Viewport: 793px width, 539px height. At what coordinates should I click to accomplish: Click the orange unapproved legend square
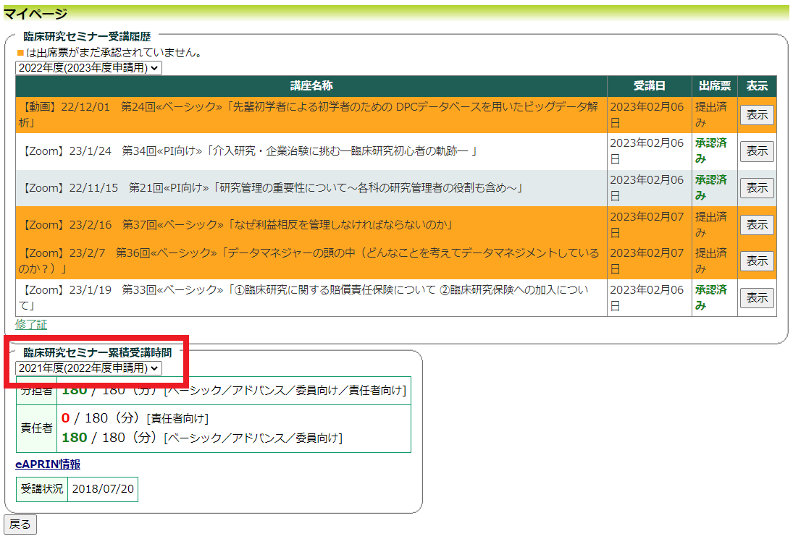[20, 54]
